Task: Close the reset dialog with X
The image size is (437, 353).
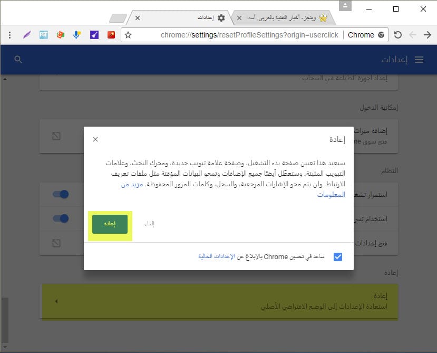Action: (x=95, y=139)
